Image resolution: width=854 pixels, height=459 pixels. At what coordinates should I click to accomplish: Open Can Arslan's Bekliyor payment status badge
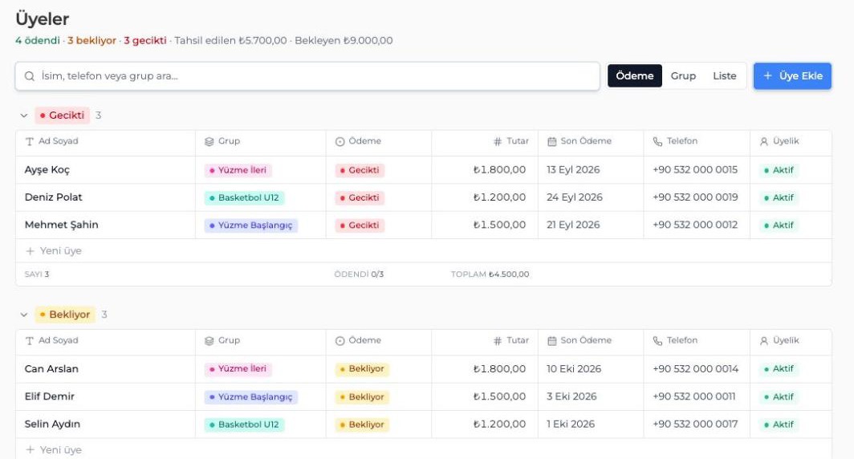tap(362, 369)
